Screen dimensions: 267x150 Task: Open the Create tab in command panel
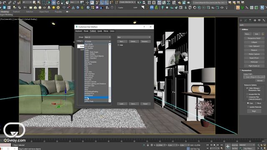pos(241,20)
